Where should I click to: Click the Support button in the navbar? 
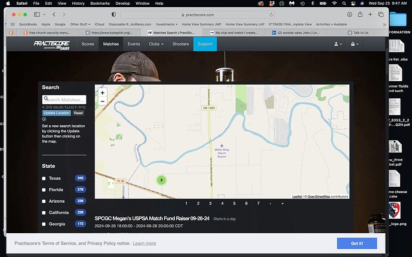point(205,44)
